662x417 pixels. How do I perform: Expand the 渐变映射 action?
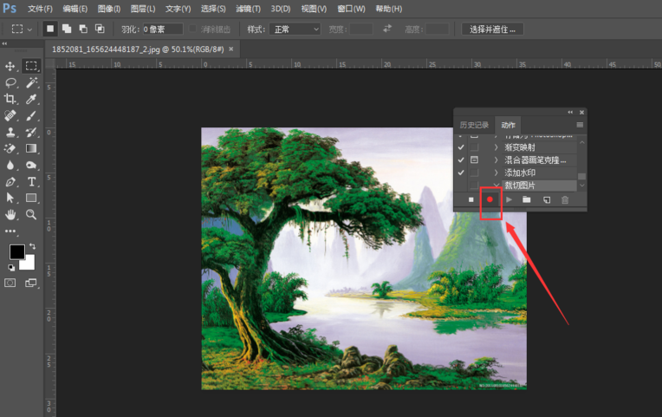(x=497, y=147)
